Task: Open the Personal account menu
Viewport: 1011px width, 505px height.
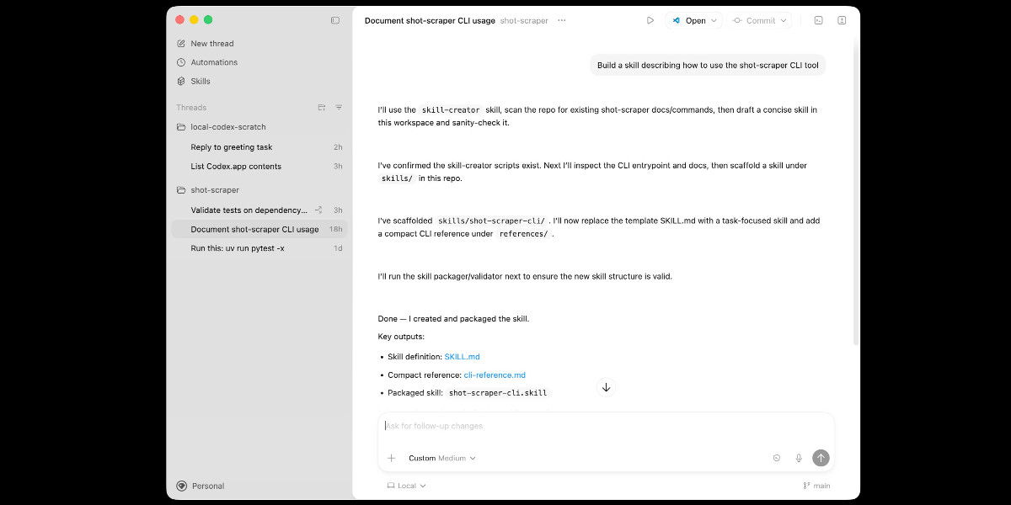Action: pyautogui.click(x=201, y=486)
